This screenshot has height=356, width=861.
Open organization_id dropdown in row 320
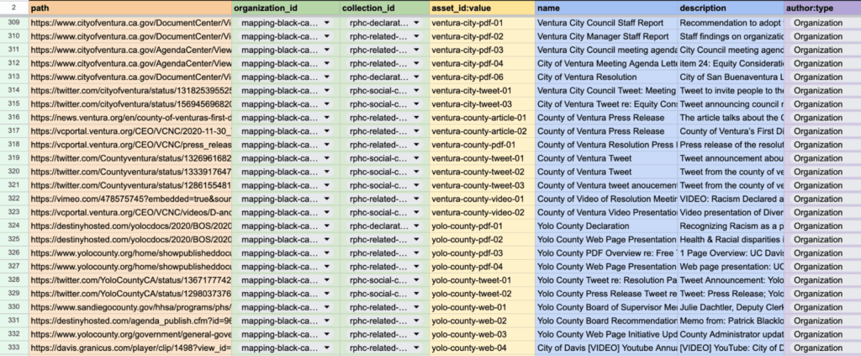[328, 172]
